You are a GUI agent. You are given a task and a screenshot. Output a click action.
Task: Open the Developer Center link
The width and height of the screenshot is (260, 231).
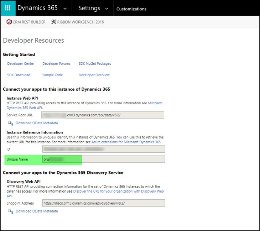coord(21,64)
